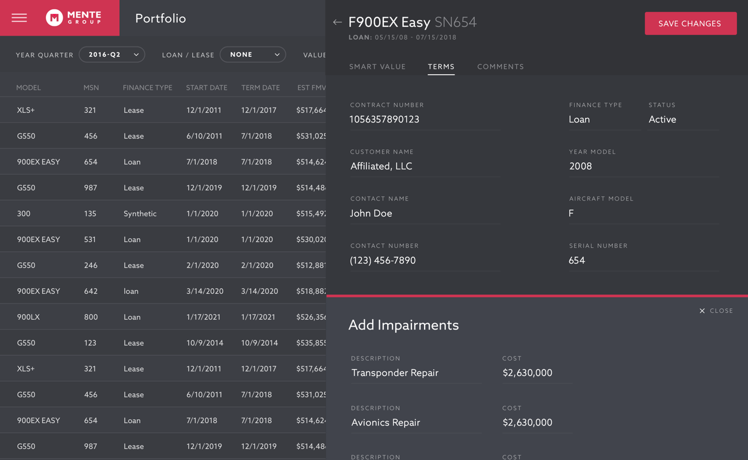The image size is (748, 460).
Task: Edit the Contact Name John Doe field
Action: (424, 213)
